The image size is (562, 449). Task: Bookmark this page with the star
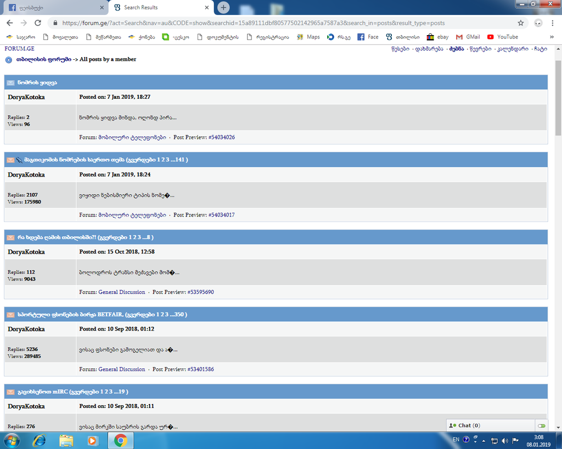click(x=521, y=23)
